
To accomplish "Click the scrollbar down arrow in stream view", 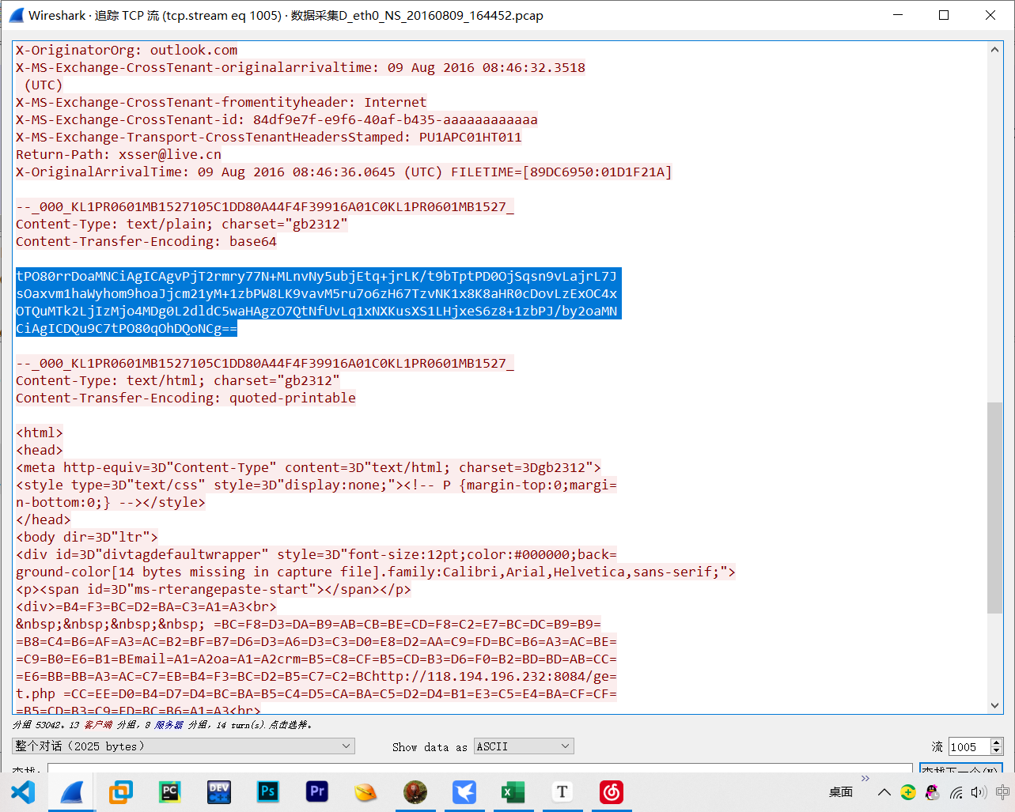I will click(994, 705).
